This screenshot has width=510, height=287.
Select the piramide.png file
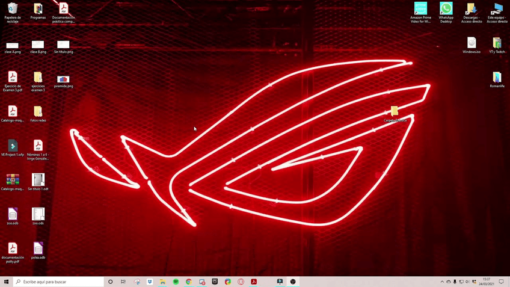click(63, 81)
